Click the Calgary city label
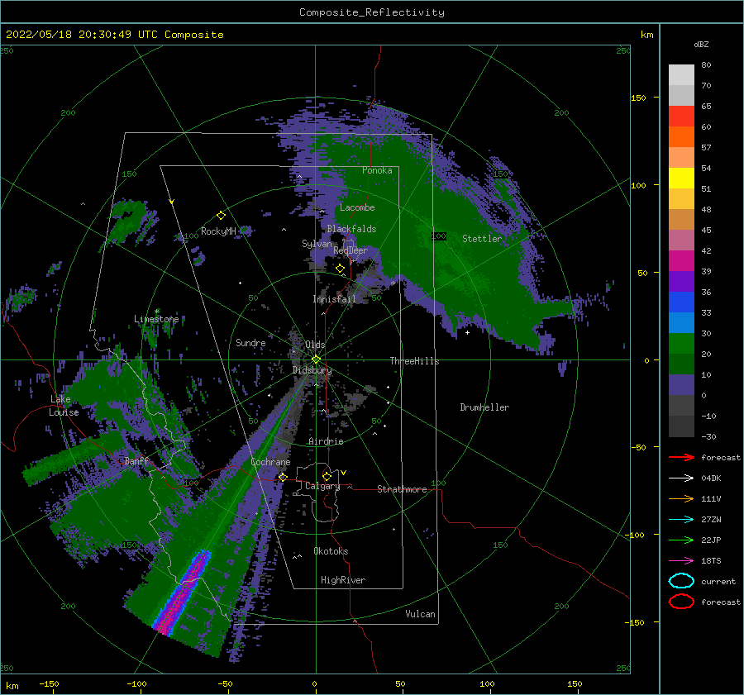Viewport: 744px width, 695px height. tap(322, 486)
